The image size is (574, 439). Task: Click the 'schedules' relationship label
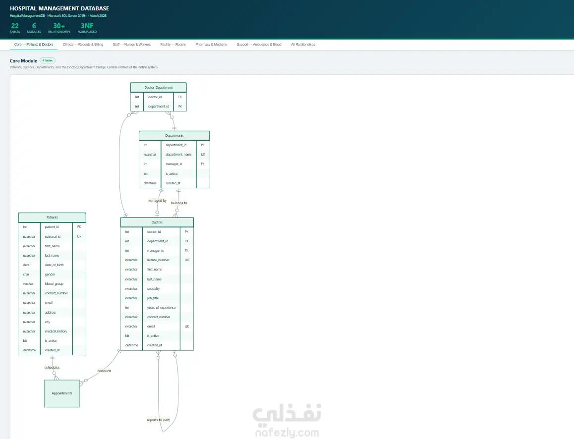[52, 367]
